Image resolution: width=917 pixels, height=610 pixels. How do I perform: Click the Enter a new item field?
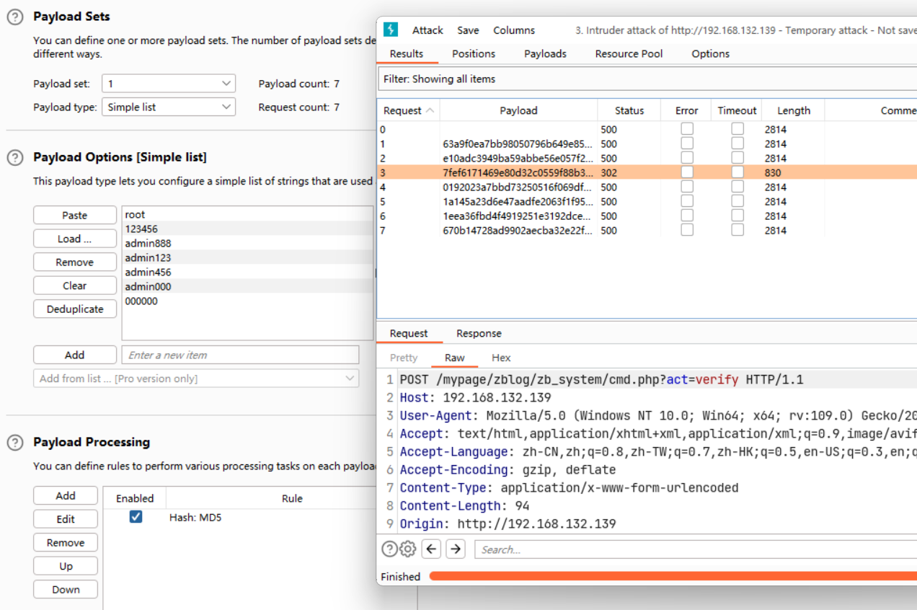(x=240, y=355)
